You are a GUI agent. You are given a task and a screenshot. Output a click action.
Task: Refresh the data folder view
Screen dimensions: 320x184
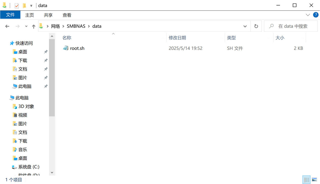pyautogui.click(x=256, y=26)
